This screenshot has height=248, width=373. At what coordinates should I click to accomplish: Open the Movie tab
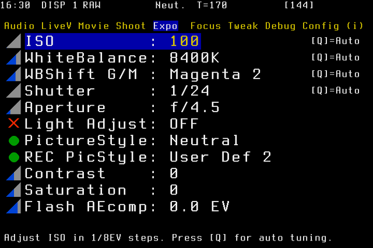(94, 26)
